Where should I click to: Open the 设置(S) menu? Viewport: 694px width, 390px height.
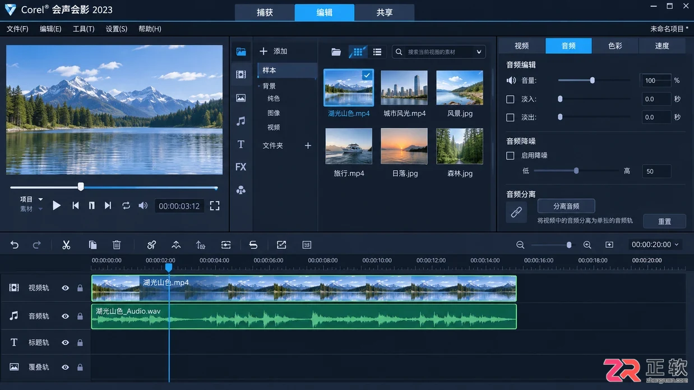(117, 29)
